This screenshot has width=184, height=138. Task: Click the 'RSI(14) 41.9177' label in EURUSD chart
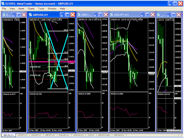pyautogui.click(x=9, y=94)
